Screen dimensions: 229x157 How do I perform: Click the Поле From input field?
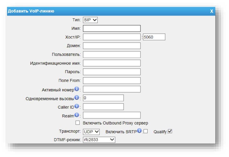click(112, 81)
